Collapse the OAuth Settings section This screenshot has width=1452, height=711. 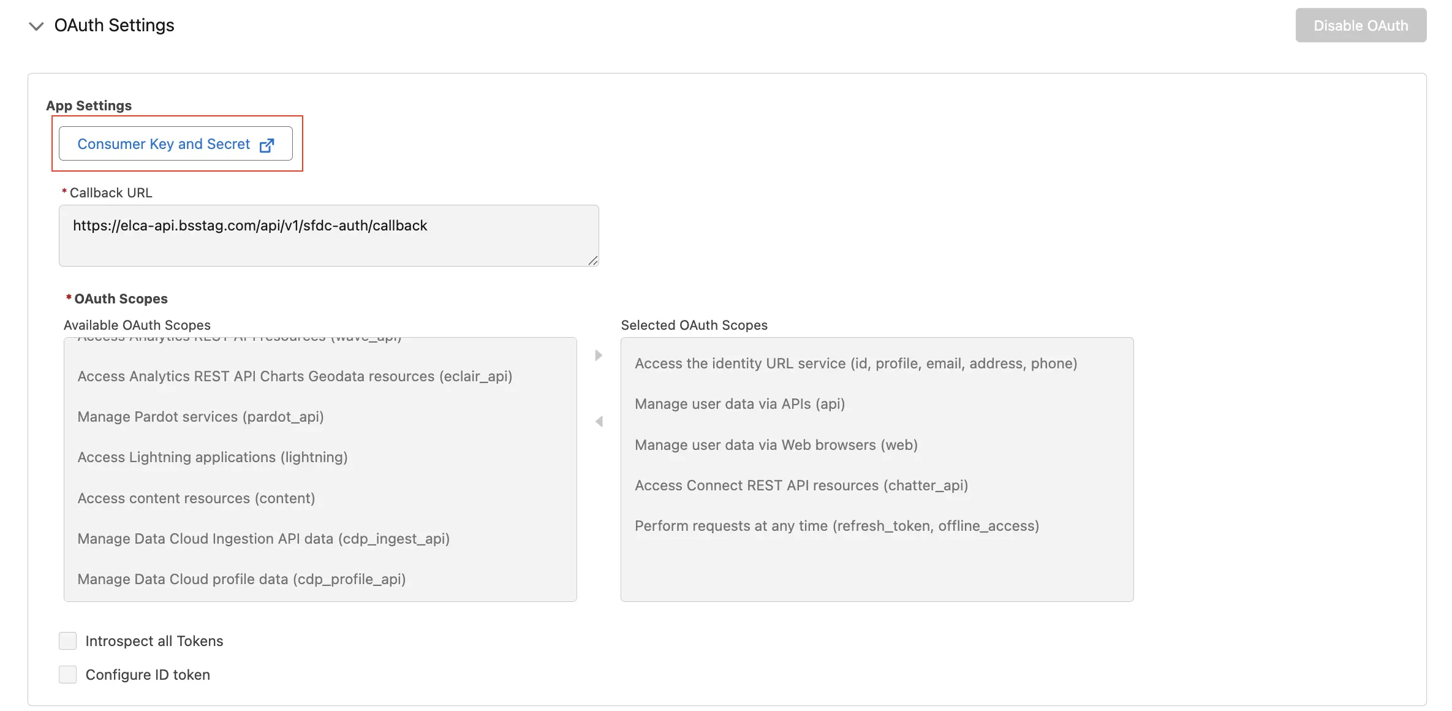tap(36, 26)
